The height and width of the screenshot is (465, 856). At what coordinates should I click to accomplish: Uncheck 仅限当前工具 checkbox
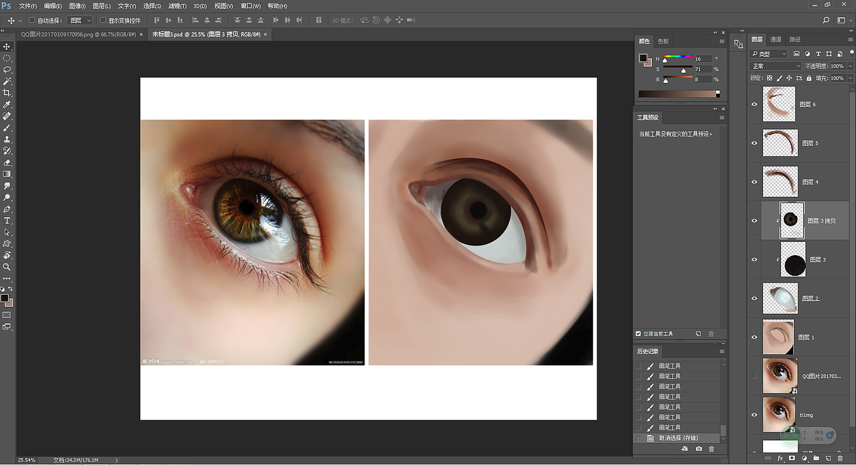pyautogui.click(x=638, y=333)
